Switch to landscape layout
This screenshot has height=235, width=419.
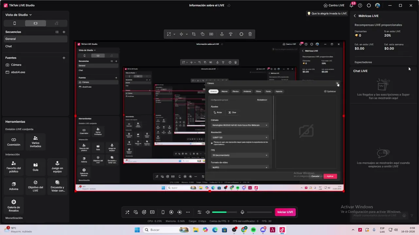tap(35, 23)
